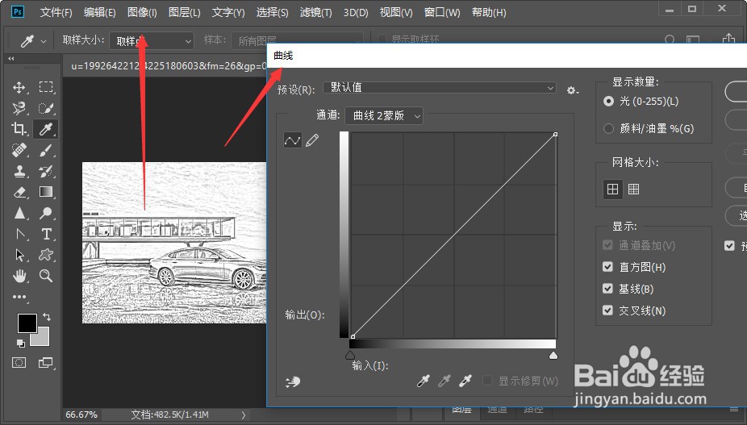Click the black input slider triangle
The image size is (747, 425).
(x=350, y=356)
